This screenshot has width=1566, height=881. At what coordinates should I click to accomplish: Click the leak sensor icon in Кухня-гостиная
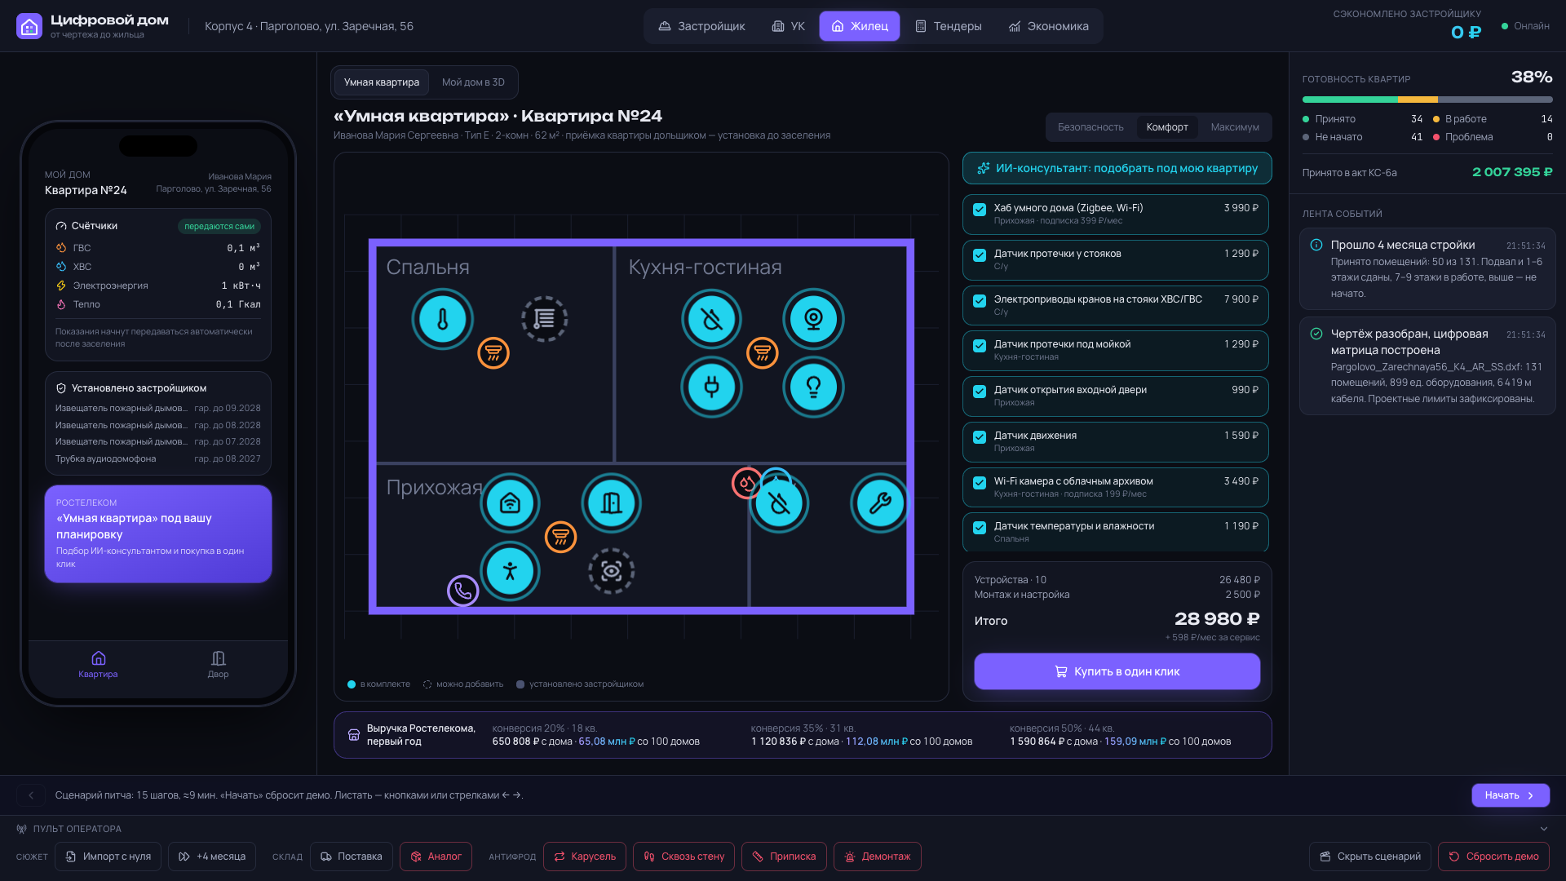point(711,319)
